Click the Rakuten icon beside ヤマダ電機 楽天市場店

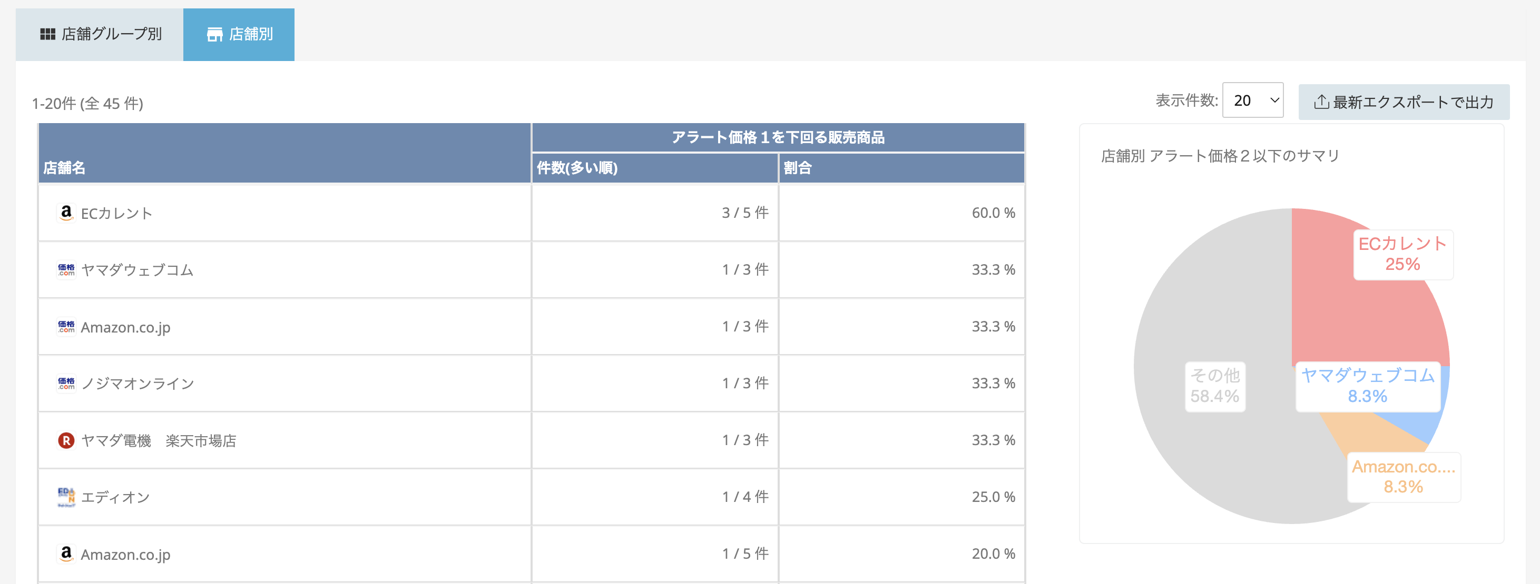(66, 441)
